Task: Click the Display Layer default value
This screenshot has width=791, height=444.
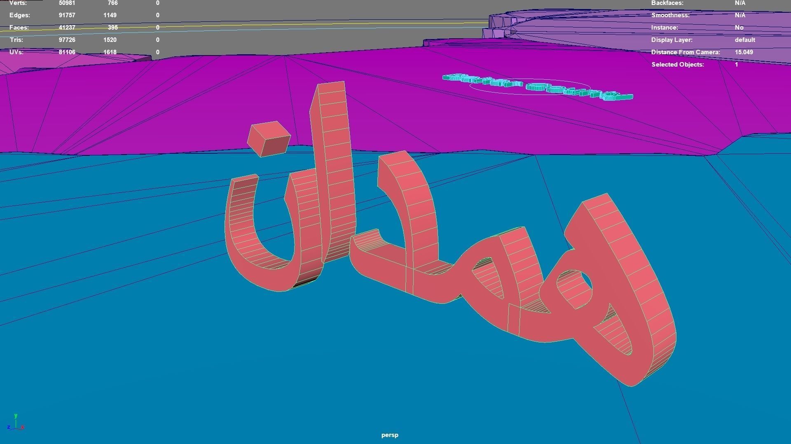Action: point(744,40)
